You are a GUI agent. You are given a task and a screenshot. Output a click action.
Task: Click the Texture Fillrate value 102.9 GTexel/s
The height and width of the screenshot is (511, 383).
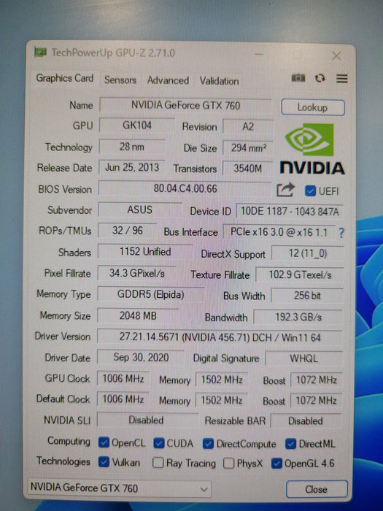pyautogui.click(x=300, y=275)
